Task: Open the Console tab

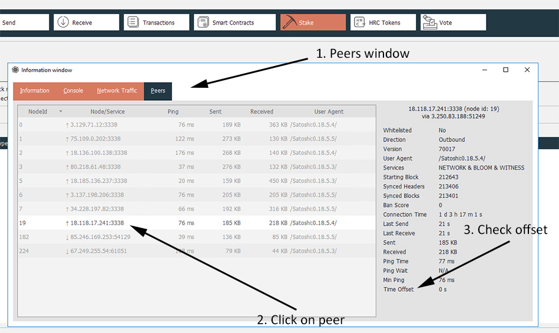Action: (x=73, y=91)
